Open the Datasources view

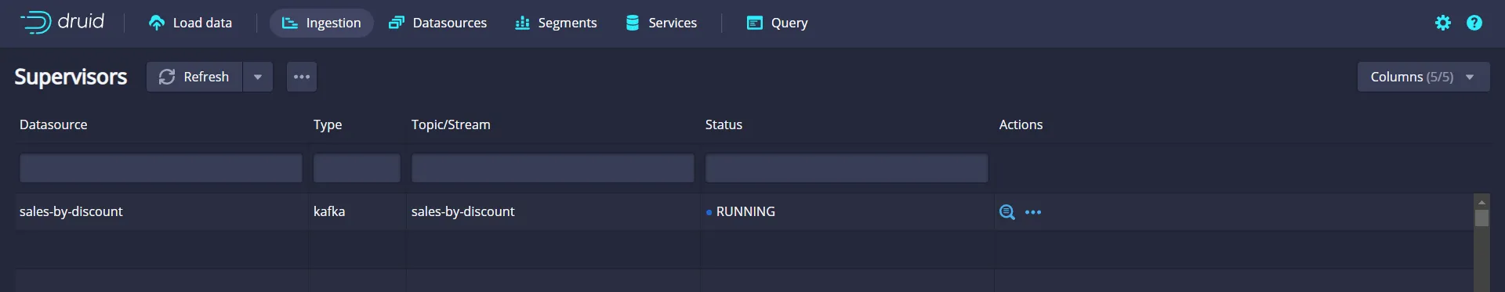(x=438, y=23)
